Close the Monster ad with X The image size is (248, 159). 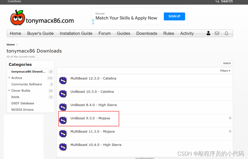coord(93,23)
